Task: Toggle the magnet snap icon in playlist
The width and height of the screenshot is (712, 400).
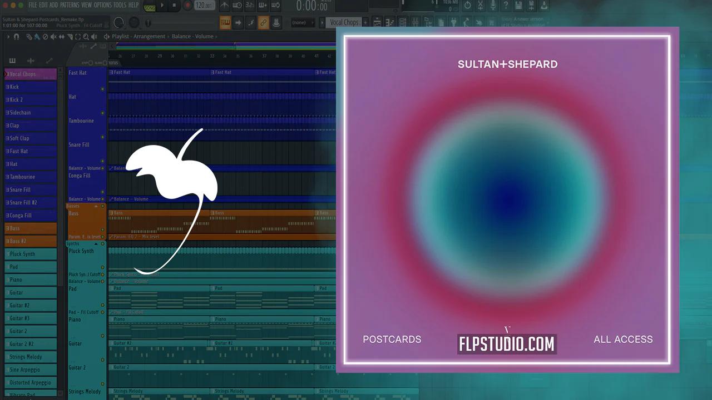Action: coord(16,37)
